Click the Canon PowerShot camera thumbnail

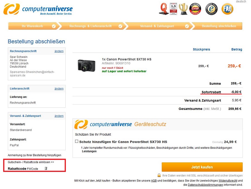tap(87, 66)
